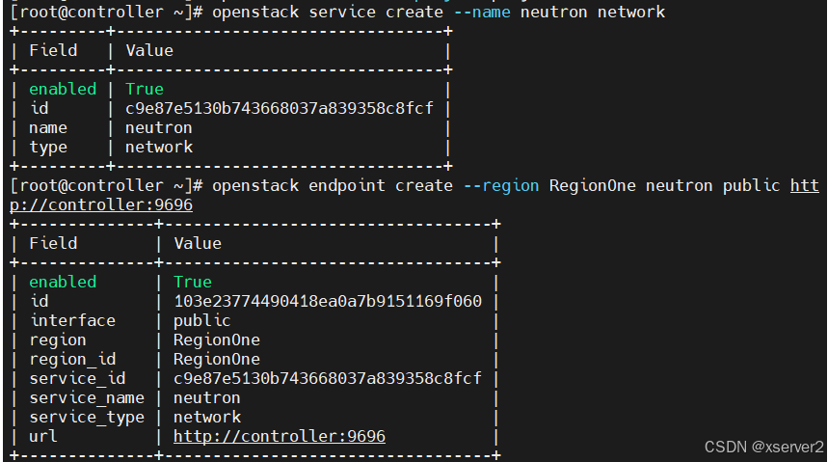Click '--name' option in service create command
Screen dimensions: 828x462
(x=482, y=12)
